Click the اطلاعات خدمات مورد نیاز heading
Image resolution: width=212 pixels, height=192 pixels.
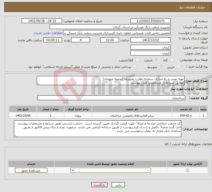pos(189,89)
